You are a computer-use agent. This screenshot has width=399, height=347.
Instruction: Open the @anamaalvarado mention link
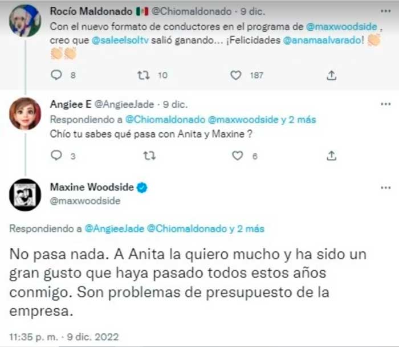(322, 40)
